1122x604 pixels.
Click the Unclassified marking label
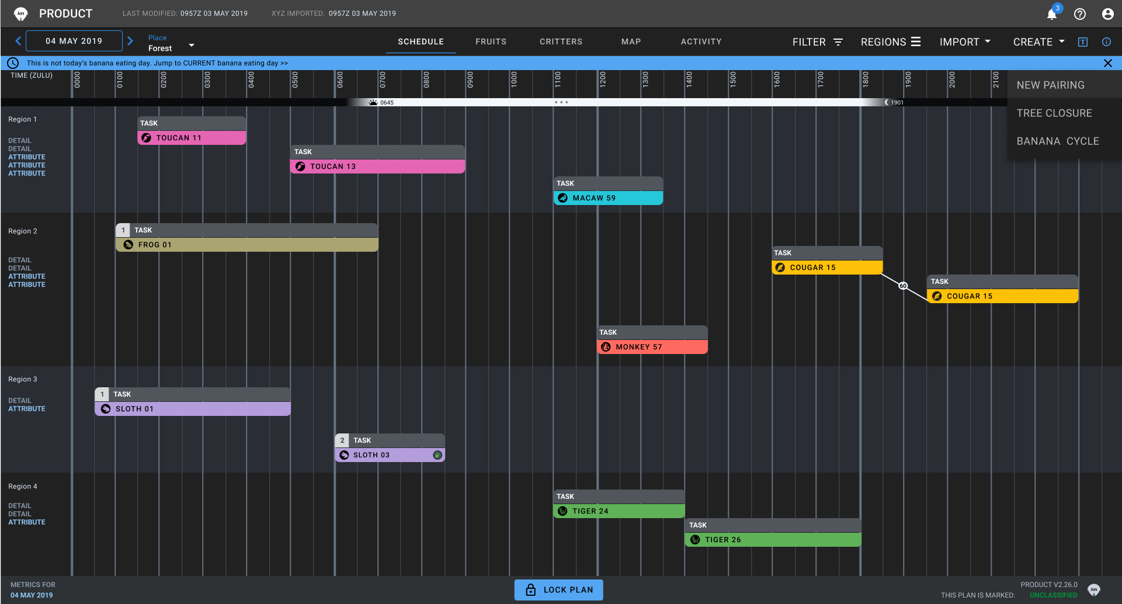pyautogui.click(x=1053, y=595)
